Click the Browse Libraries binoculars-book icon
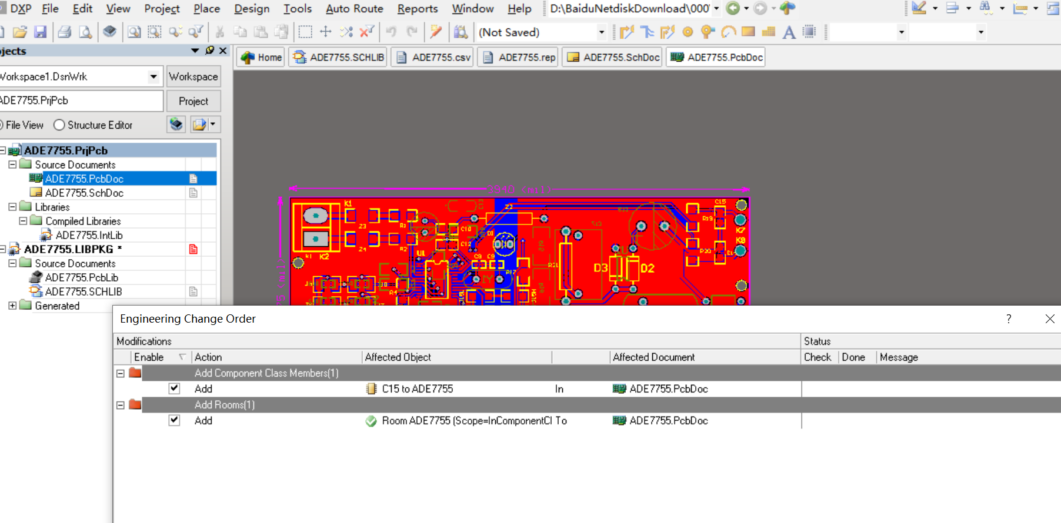 click(461, 32)
